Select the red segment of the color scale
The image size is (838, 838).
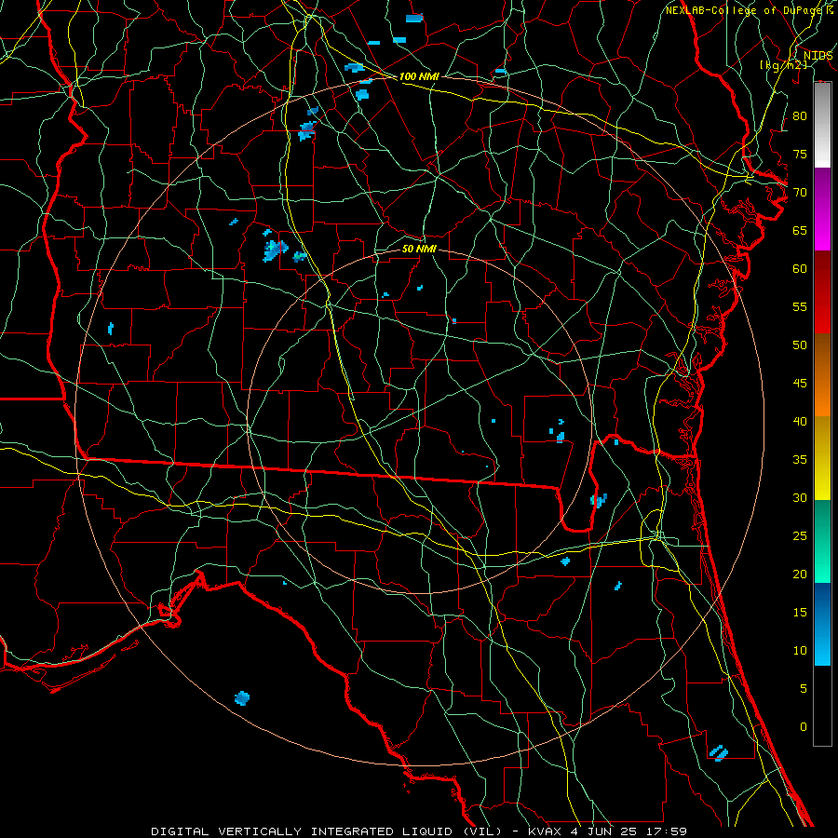[x=822, y=292]
